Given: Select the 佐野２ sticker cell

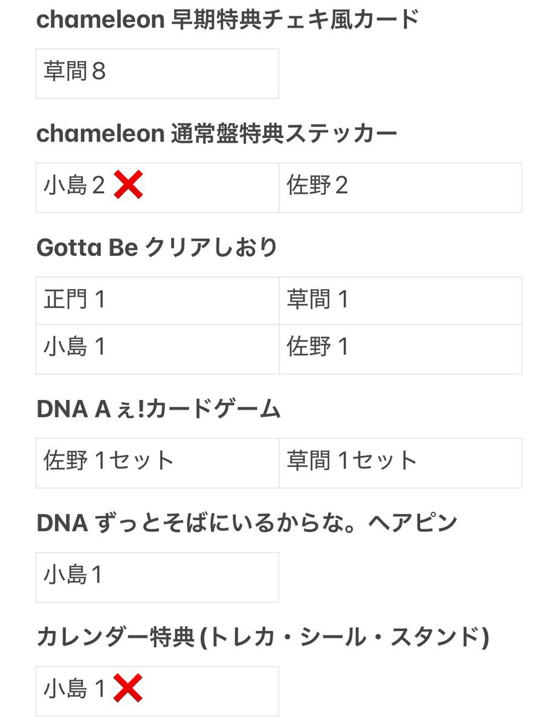Looking at the screenshot, I should pos(400,188).
